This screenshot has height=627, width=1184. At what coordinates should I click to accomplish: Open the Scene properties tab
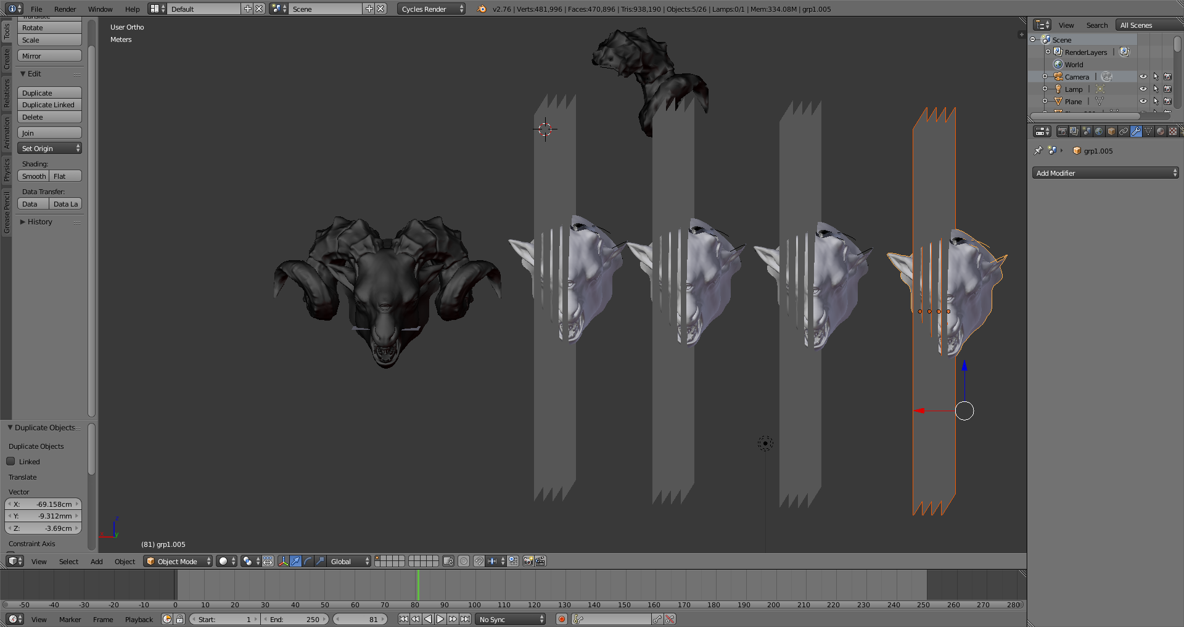click(x=1087, y=131)
